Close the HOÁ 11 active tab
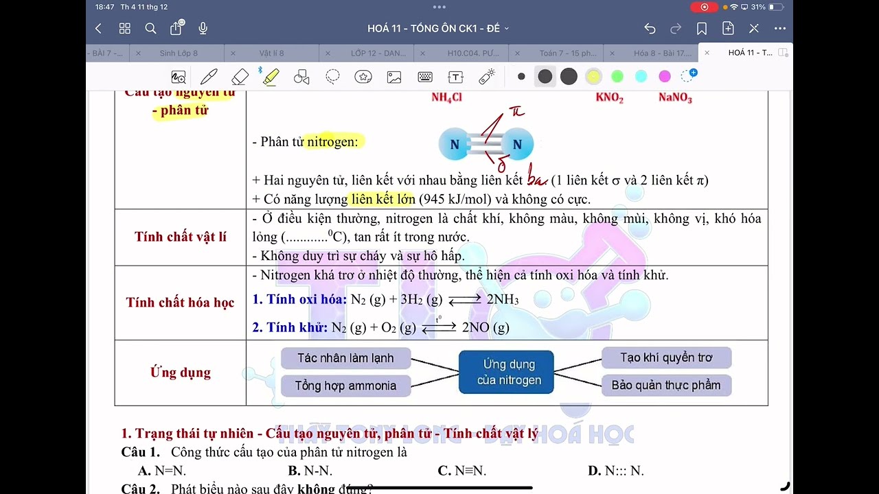Image resolution: width=879 pixels, height=494 pixels. 707,53
